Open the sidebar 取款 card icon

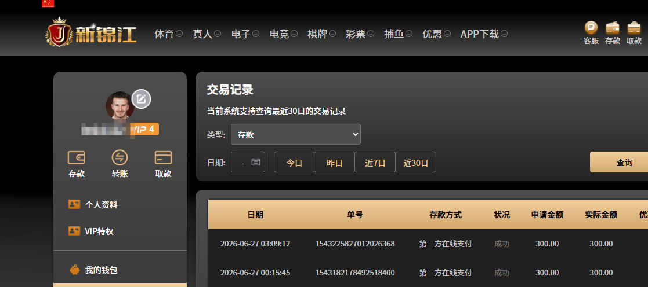point(163,157)
